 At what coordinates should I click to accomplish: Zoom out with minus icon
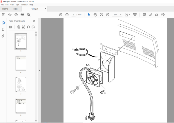pyautogui.click(x=101, y=15)
